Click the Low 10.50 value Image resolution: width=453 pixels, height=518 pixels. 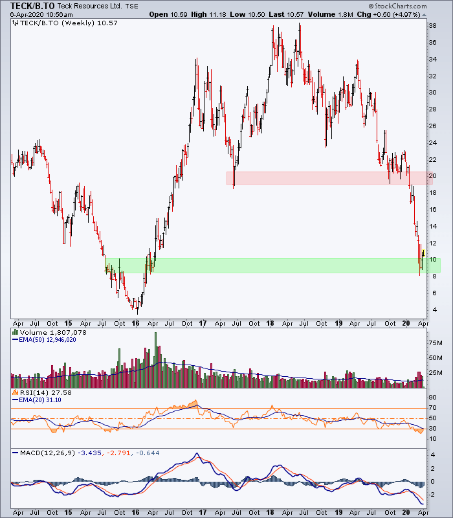click(x=248, y=14)
